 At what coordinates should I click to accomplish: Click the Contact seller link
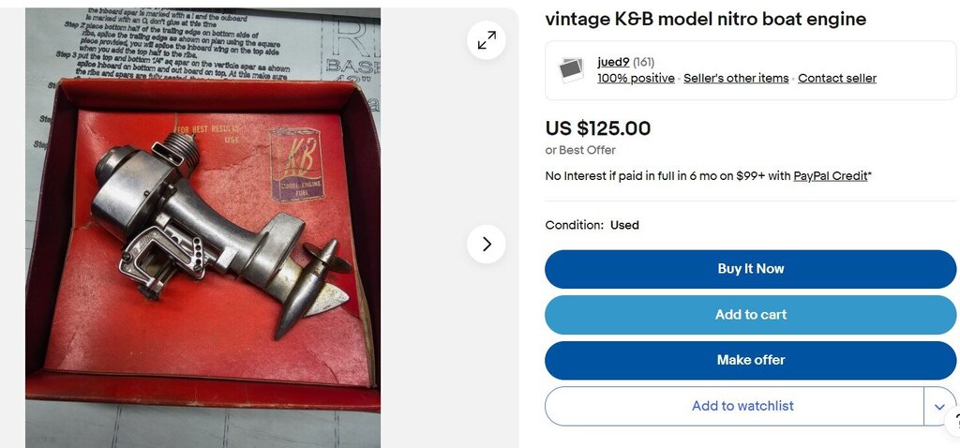[837, 79]
